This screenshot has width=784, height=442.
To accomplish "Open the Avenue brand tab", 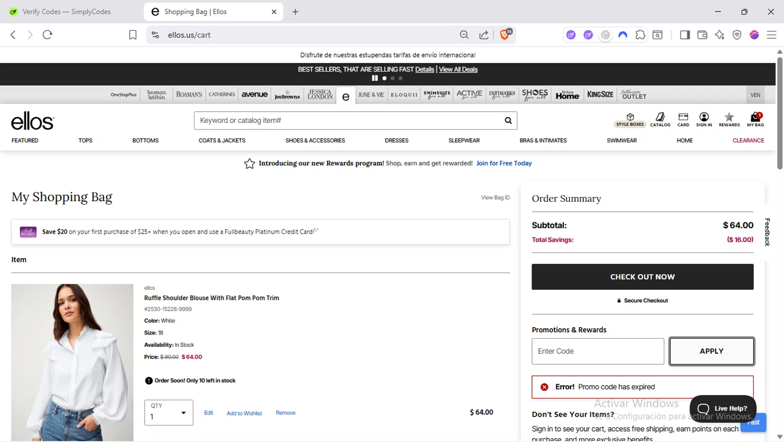I will point(255,94).
